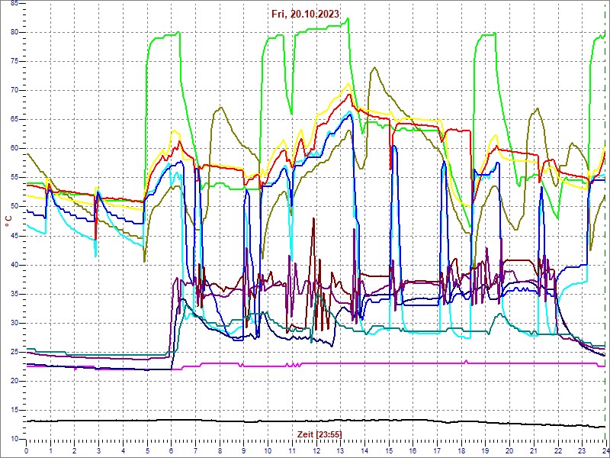Click the chart date title Fri, 20.10.2023
The image size is (610, 458).
(306, 14)
